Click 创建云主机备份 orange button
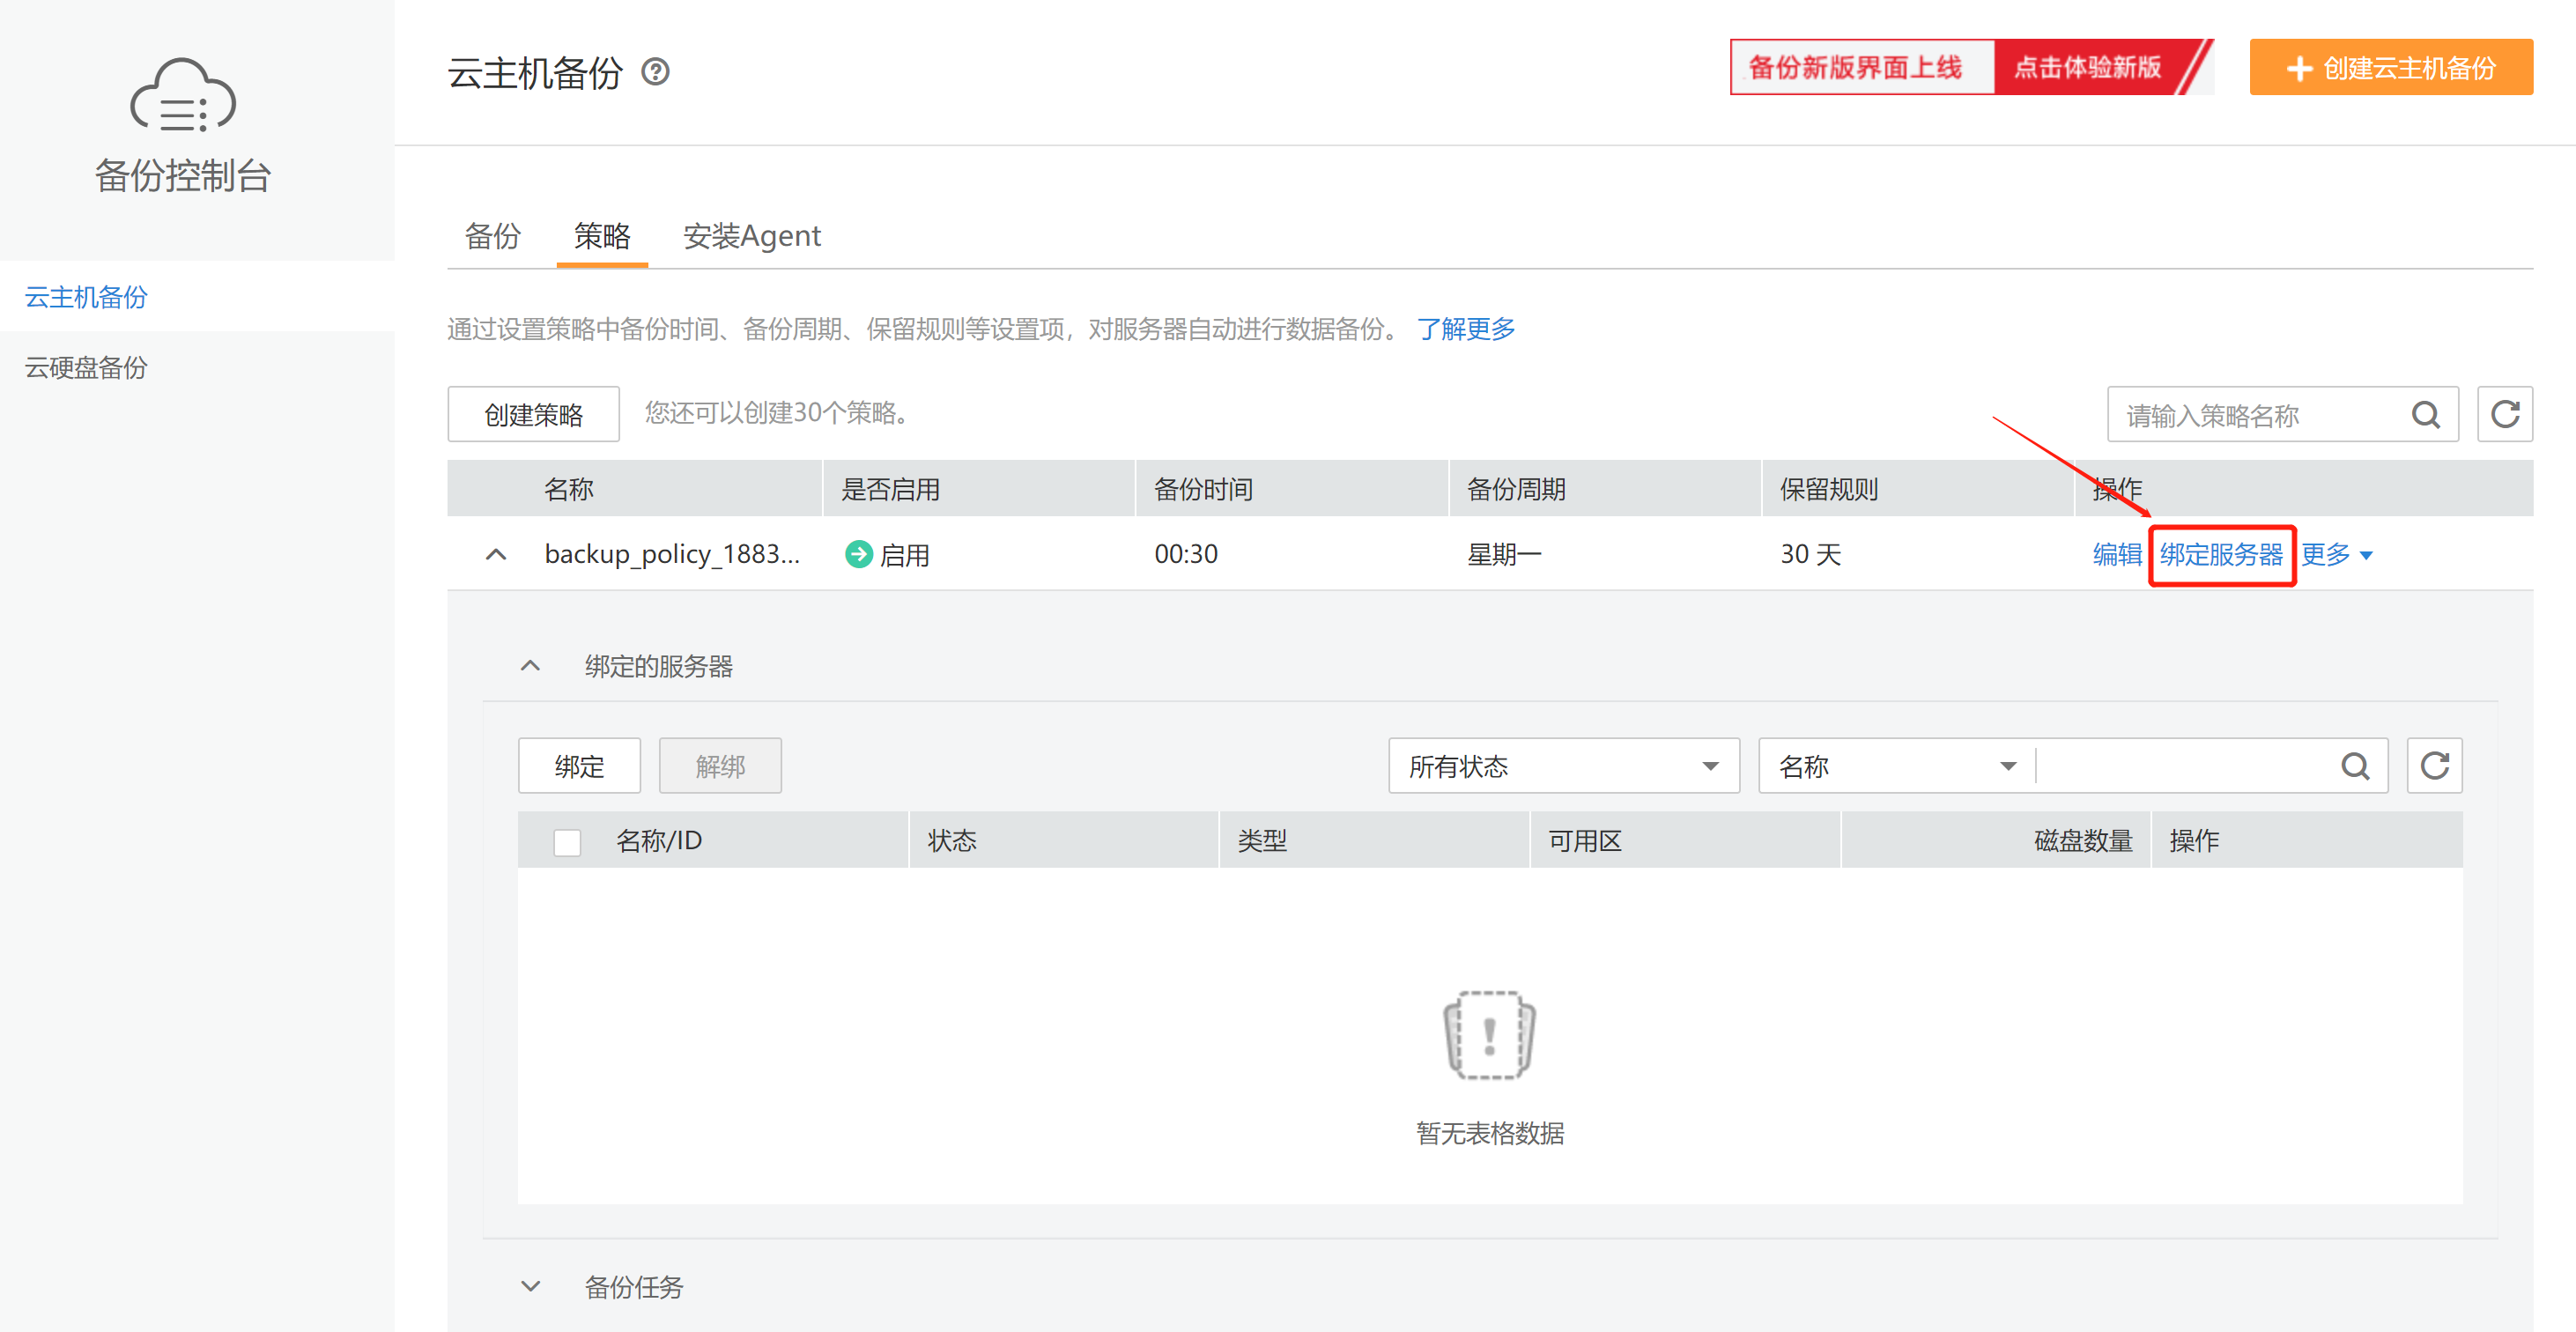 [x=2391, y=67]
